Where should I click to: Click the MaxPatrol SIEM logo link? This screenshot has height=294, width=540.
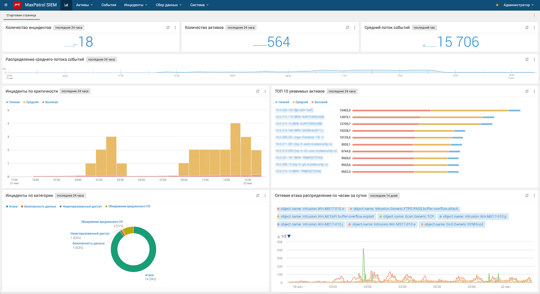35,5
